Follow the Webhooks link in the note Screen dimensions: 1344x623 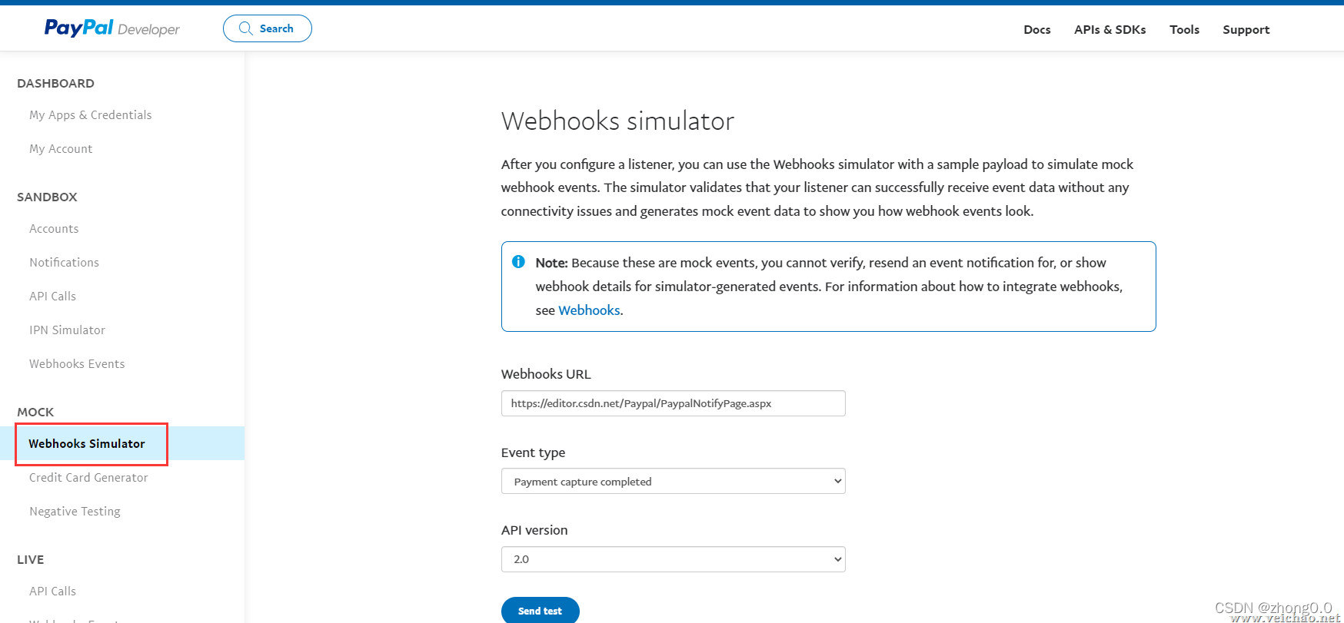(x=589, y=310)
